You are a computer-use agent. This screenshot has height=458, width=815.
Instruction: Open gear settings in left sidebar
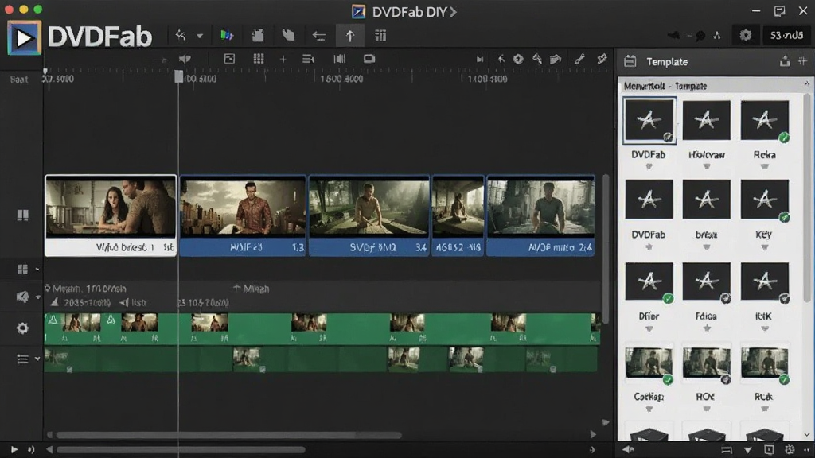point(22,328)
